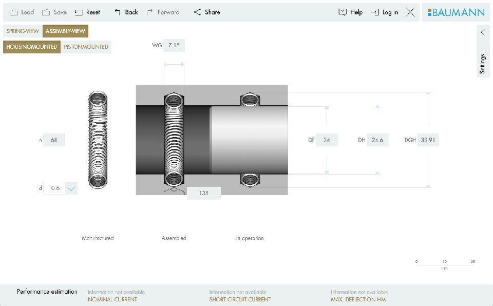This screenshot has height=306, width=493.
Task: Click the Save icon in the toolbar
Action: pos(46,12)
